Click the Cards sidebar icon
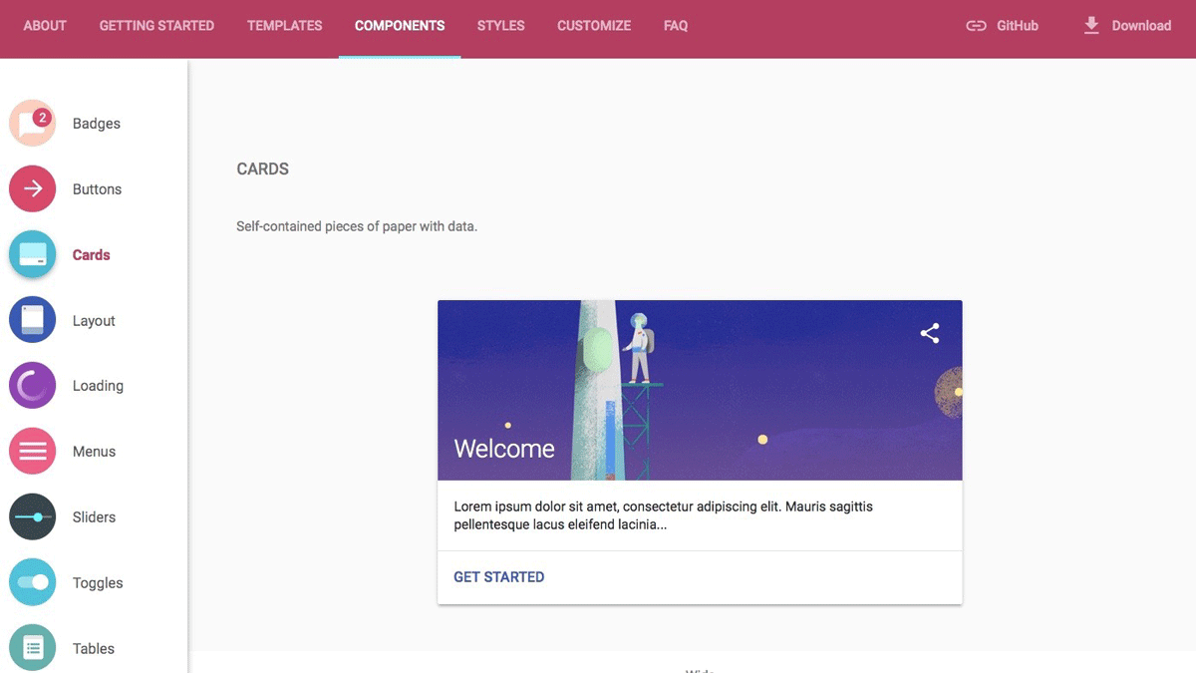The image size is (1196, 673). (x=33, y=255)
